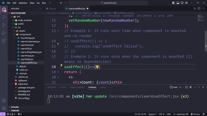This screenshot has width=207, height=116.
Task: Open the Source Control view
Action: 4,25
